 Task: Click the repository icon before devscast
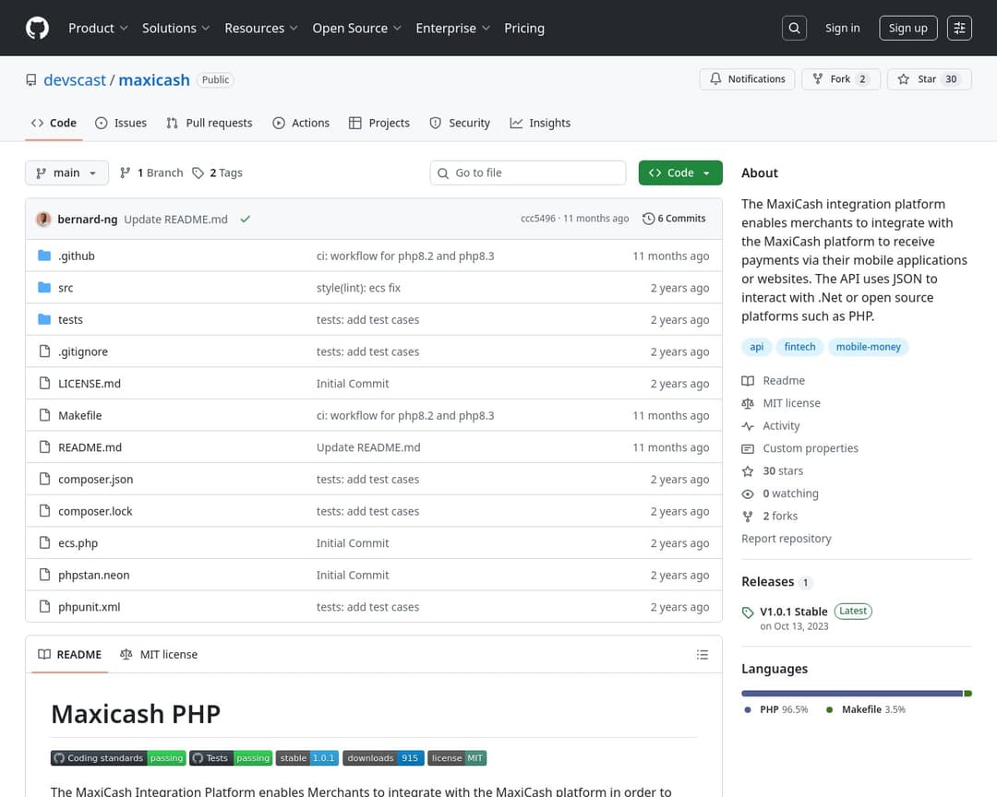tap(31, 80)
